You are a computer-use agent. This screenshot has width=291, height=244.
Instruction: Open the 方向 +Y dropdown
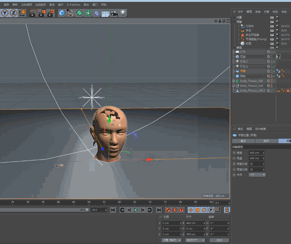click(257, 175)
